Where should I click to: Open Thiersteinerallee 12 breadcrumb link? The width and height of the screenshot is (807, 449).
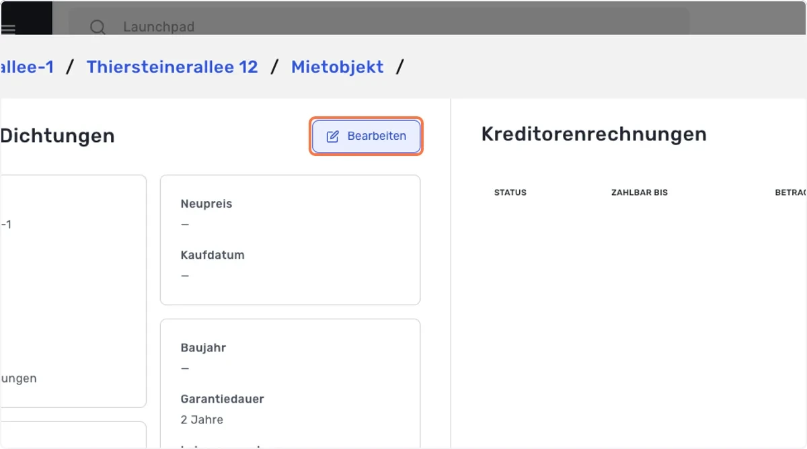tap(172, 67)
